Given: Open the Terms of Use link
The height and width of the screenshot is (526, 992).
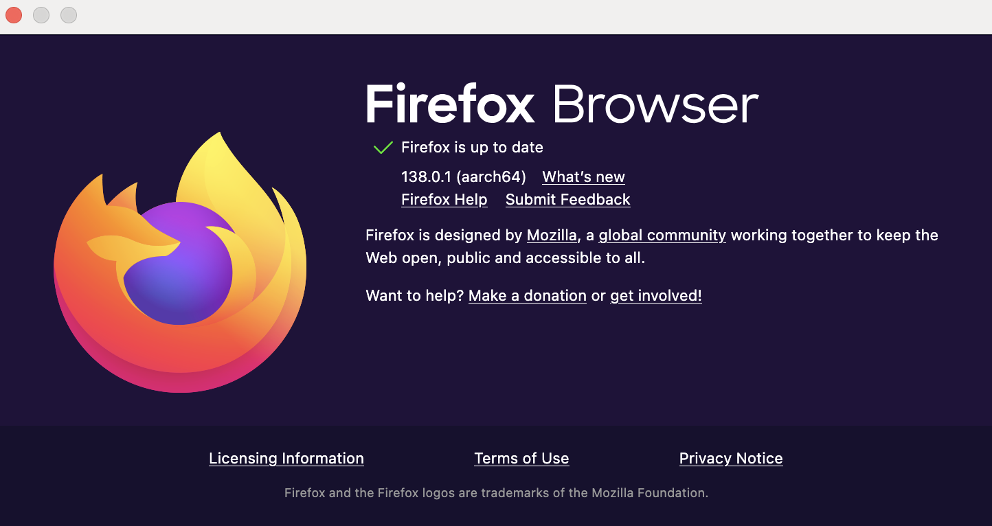Looking at the screenshot, I should coord(521,459).
